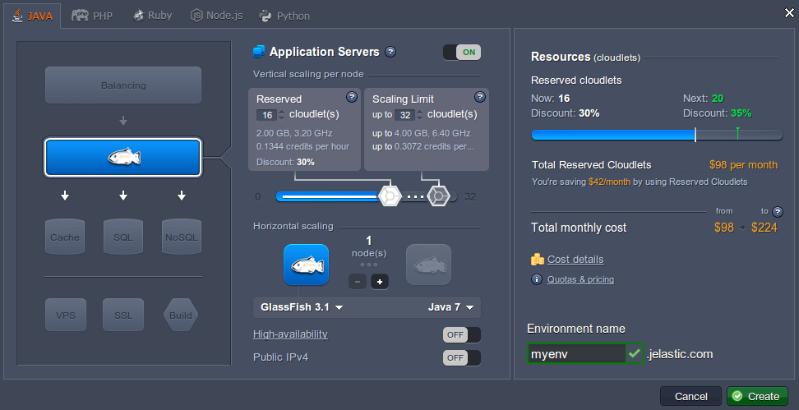799x410 pixels.
Task: Enable the VPS block
Action: pos(66,315)
